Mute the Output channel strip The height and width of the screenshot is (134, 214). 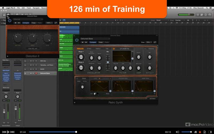click(x=16, y=123)
